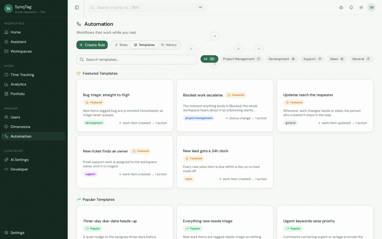
Task: Open notifications bell icon
Action: click(351, 7)
